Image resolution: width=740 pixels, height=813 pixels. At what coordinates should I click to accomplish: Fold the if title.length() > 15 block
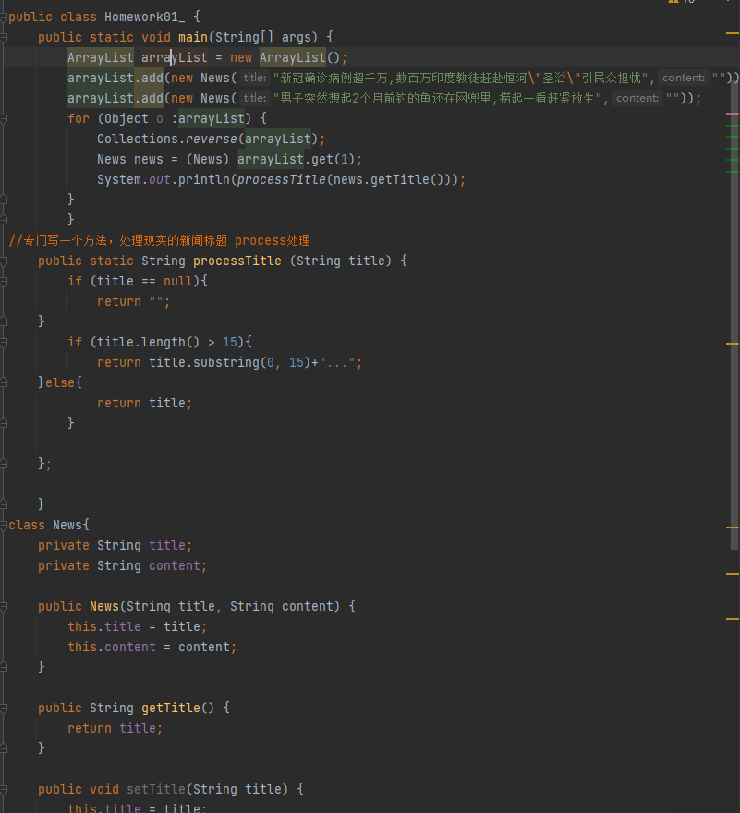4,343
